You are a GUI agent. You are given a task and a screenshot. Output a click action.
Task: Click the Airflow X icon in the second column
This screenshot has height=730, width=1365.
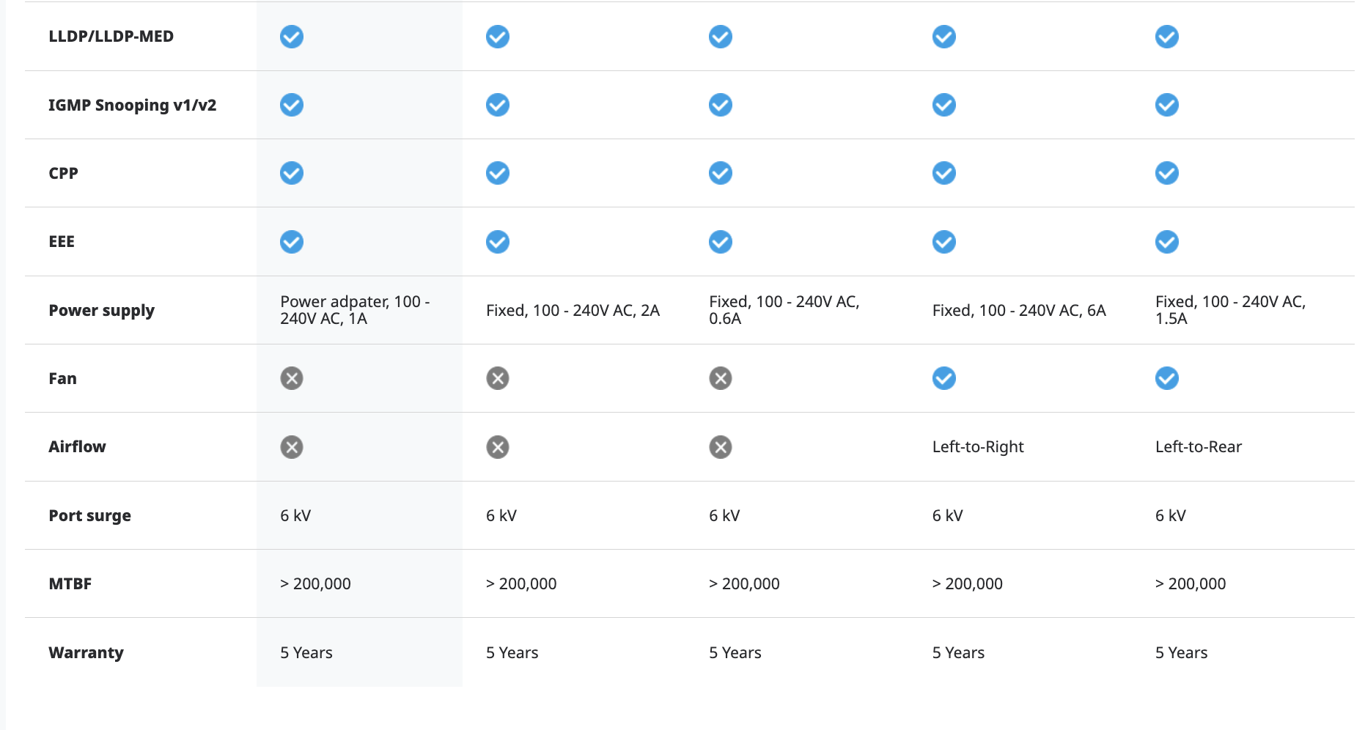coord(497,447)
